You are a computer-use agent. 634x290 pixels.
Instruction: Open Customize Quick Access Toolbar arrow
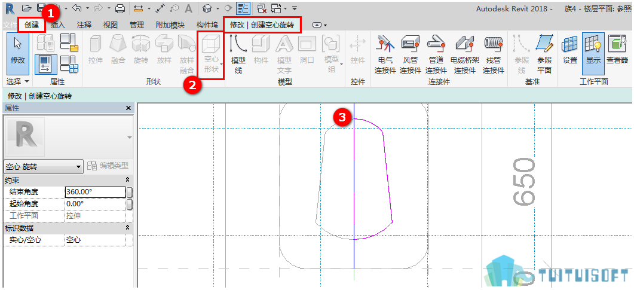tap(295, 8)
